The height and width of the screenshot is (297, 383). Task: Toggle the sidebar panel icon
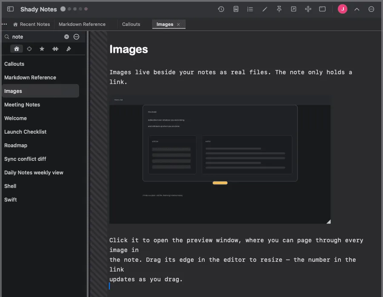(10, 9)
